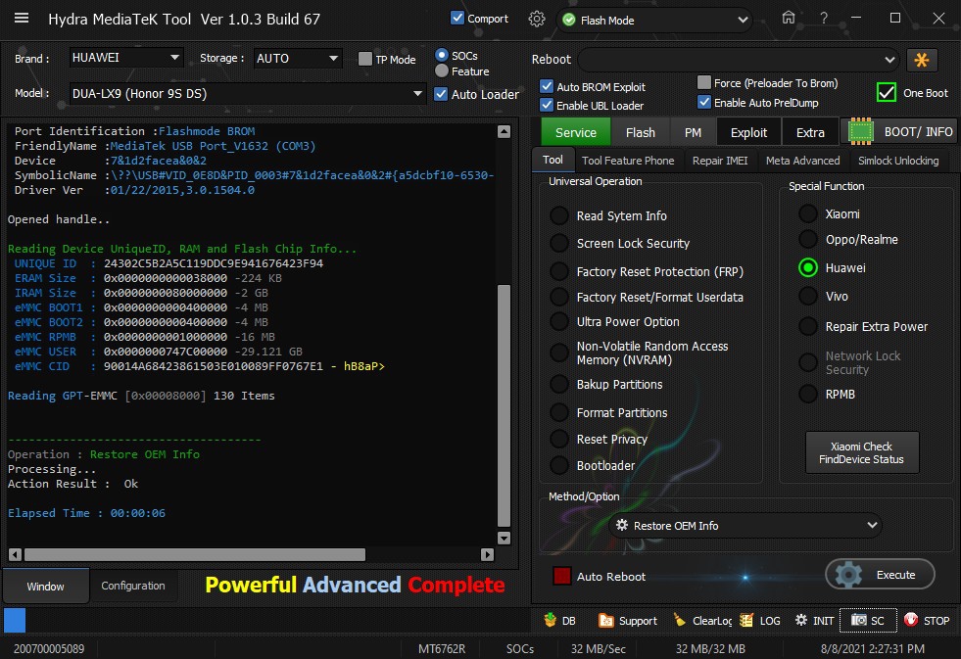
Task: Open the Support icon
Action: click(605, 621)
